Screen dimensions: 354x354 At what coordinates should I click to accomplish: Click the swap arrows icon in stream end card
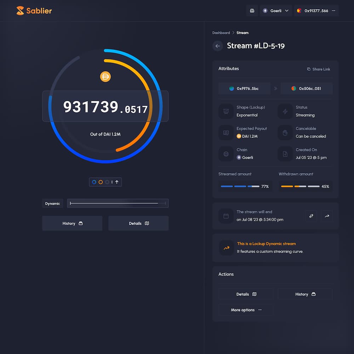click(311, 216)
